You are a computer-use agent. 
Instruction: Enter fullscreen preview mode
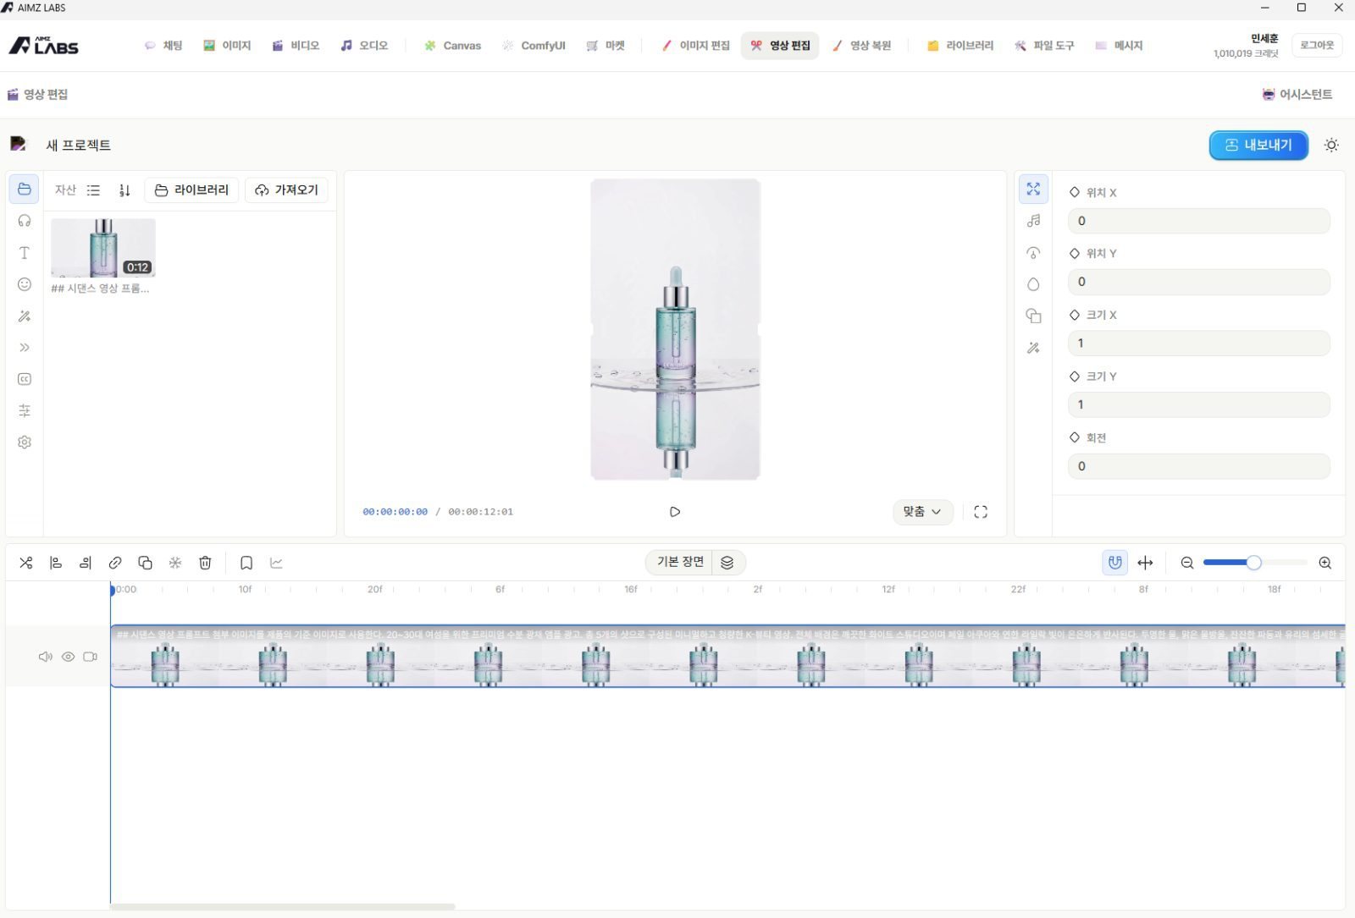[x=981, y=512]
